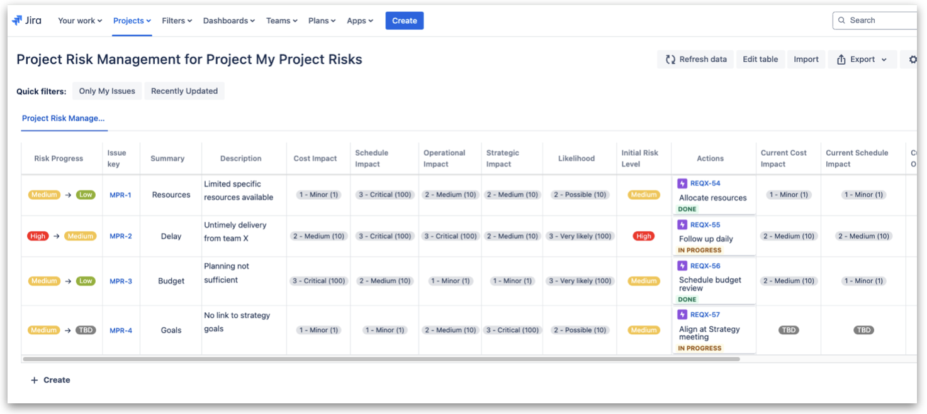927x414 pixels.
Task: Open table settings via the gear icon
Action: (x=913, y=59)
